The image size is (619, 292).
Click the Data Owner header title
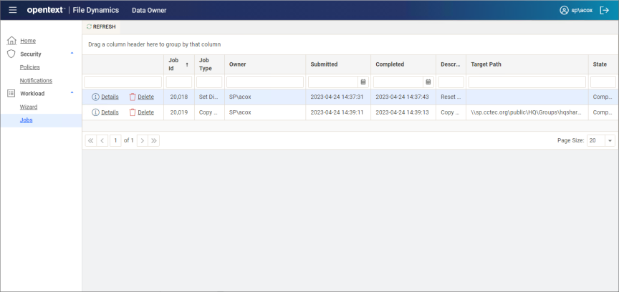point(149,10)
